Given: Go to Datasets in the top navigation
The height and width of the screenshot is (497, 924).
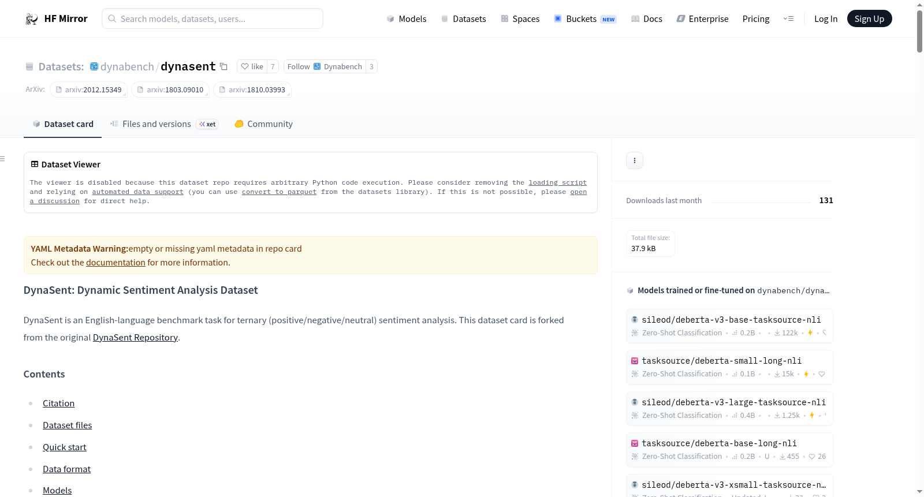Looking at the screenshot, I should coord(463,18).
